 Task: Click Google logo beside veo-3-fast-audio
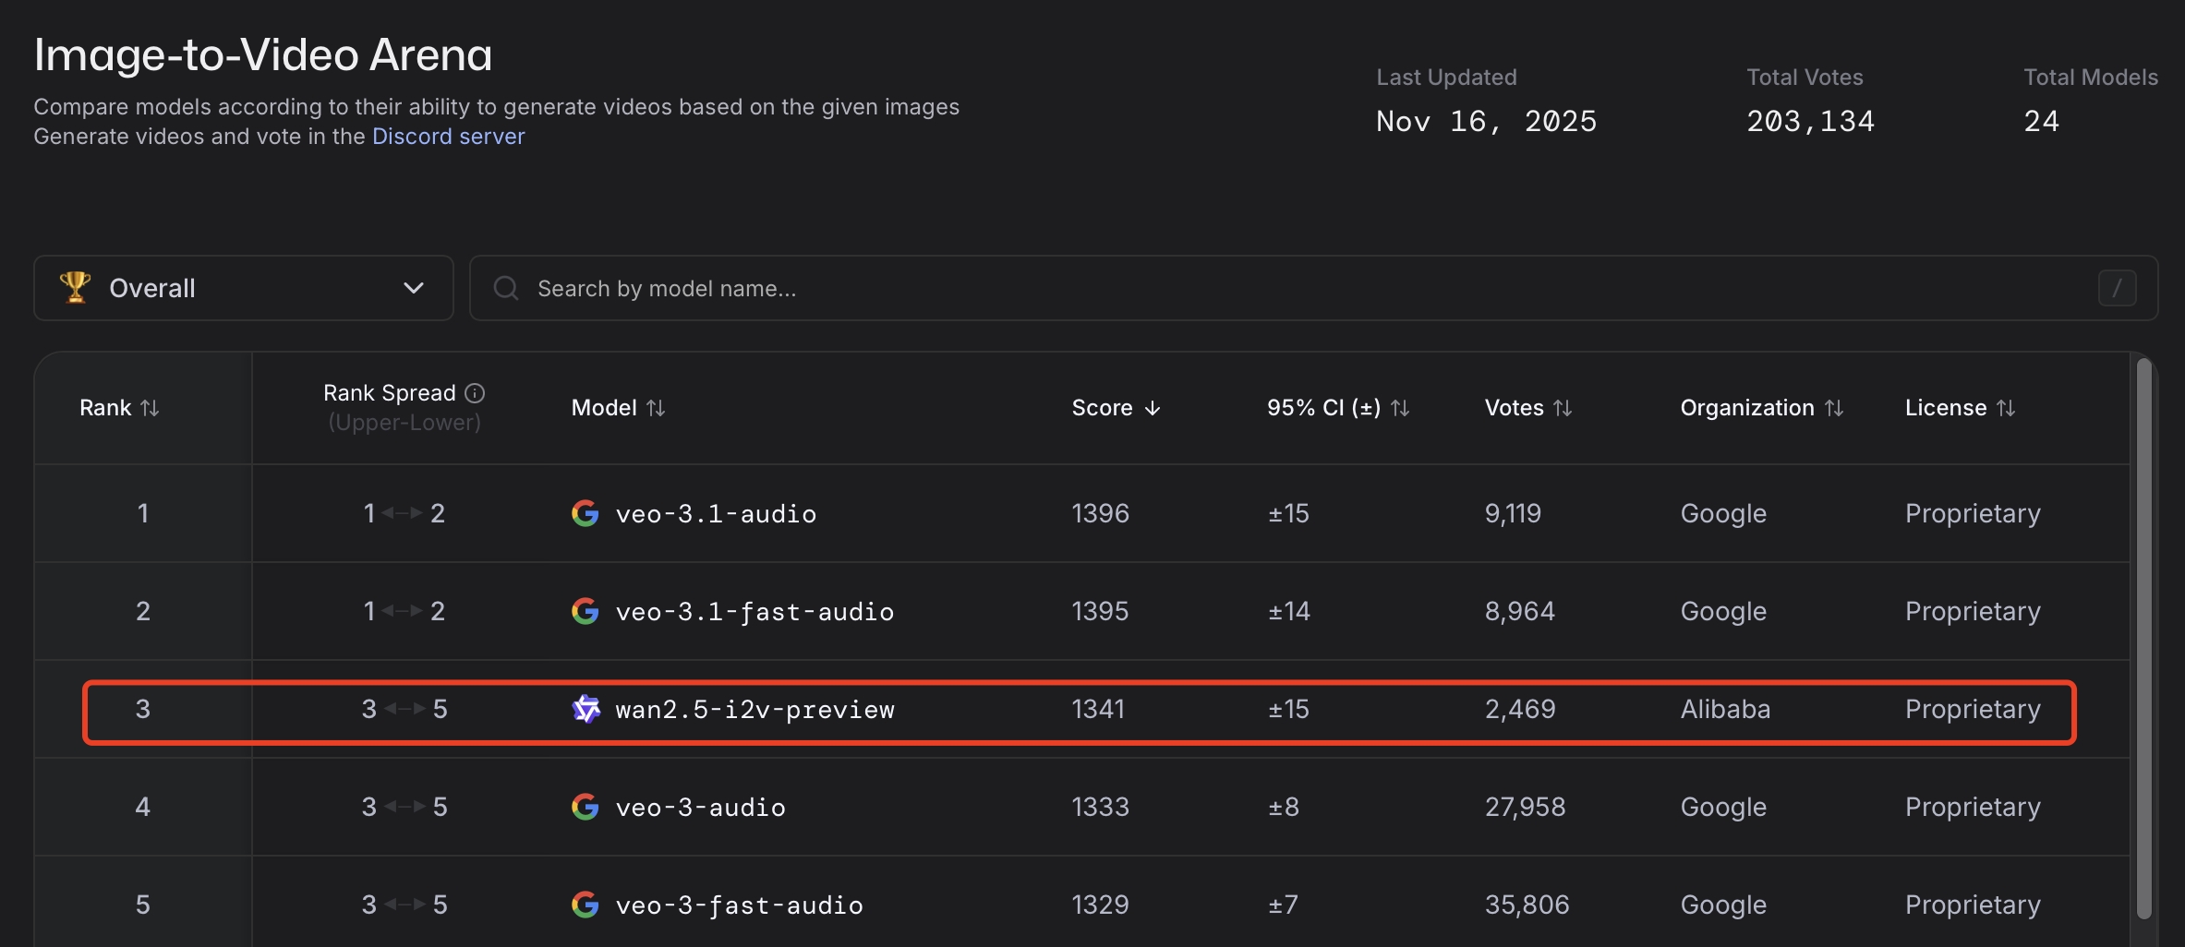tap(585, 905)
